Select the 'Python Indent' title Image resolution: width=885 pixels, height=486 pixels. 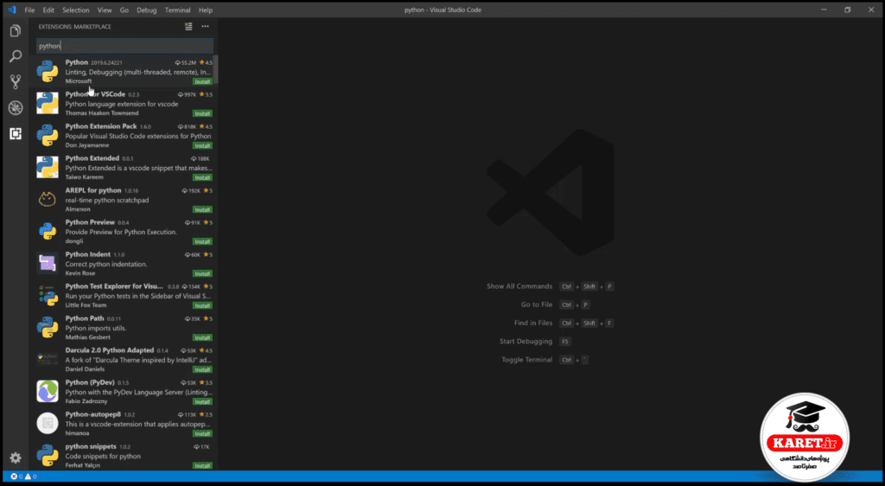pyautogui.click(x=88, y=254)
